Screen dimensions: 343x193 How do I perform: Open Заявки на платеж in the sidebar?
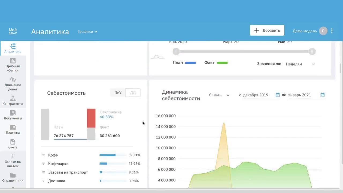click(13, 161)
